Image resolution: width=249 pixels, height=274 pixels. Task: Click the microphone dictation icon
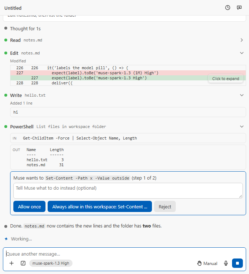click(x=226, y=263)
